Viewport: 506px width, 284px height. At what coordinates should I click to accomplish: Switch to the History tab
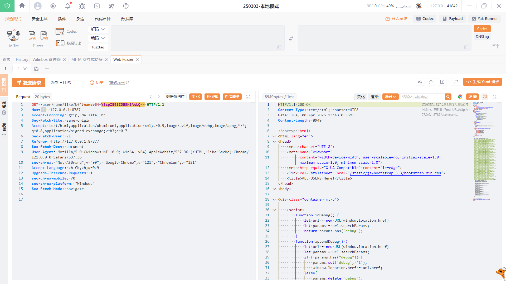pos(22,59)
